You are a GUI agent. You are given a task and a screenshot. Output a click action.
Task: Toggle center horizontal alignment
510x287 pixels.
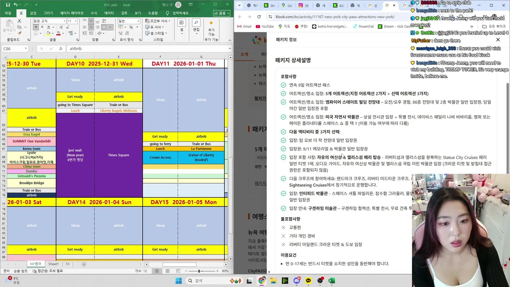click(x=91, y=27)
